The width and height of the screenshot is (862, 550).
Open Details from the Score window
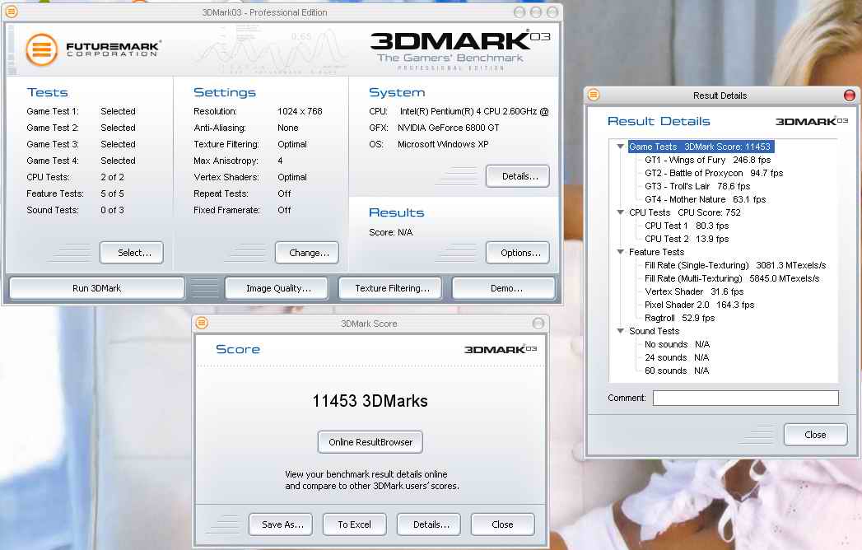pyautogui.click(x=429, y=524)
